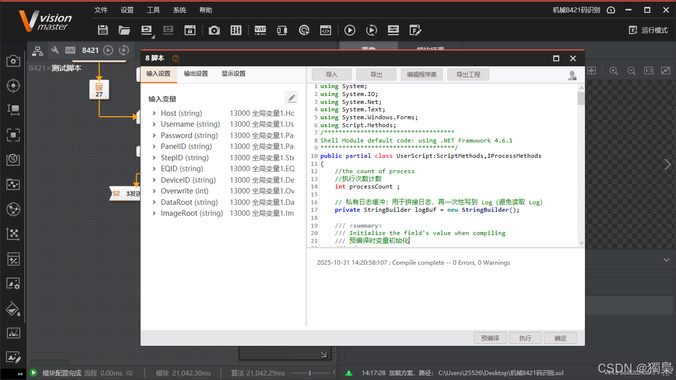Click the Save solution icon
The height and width of the screenshot is (380, 676).
[x=103, y=30]
